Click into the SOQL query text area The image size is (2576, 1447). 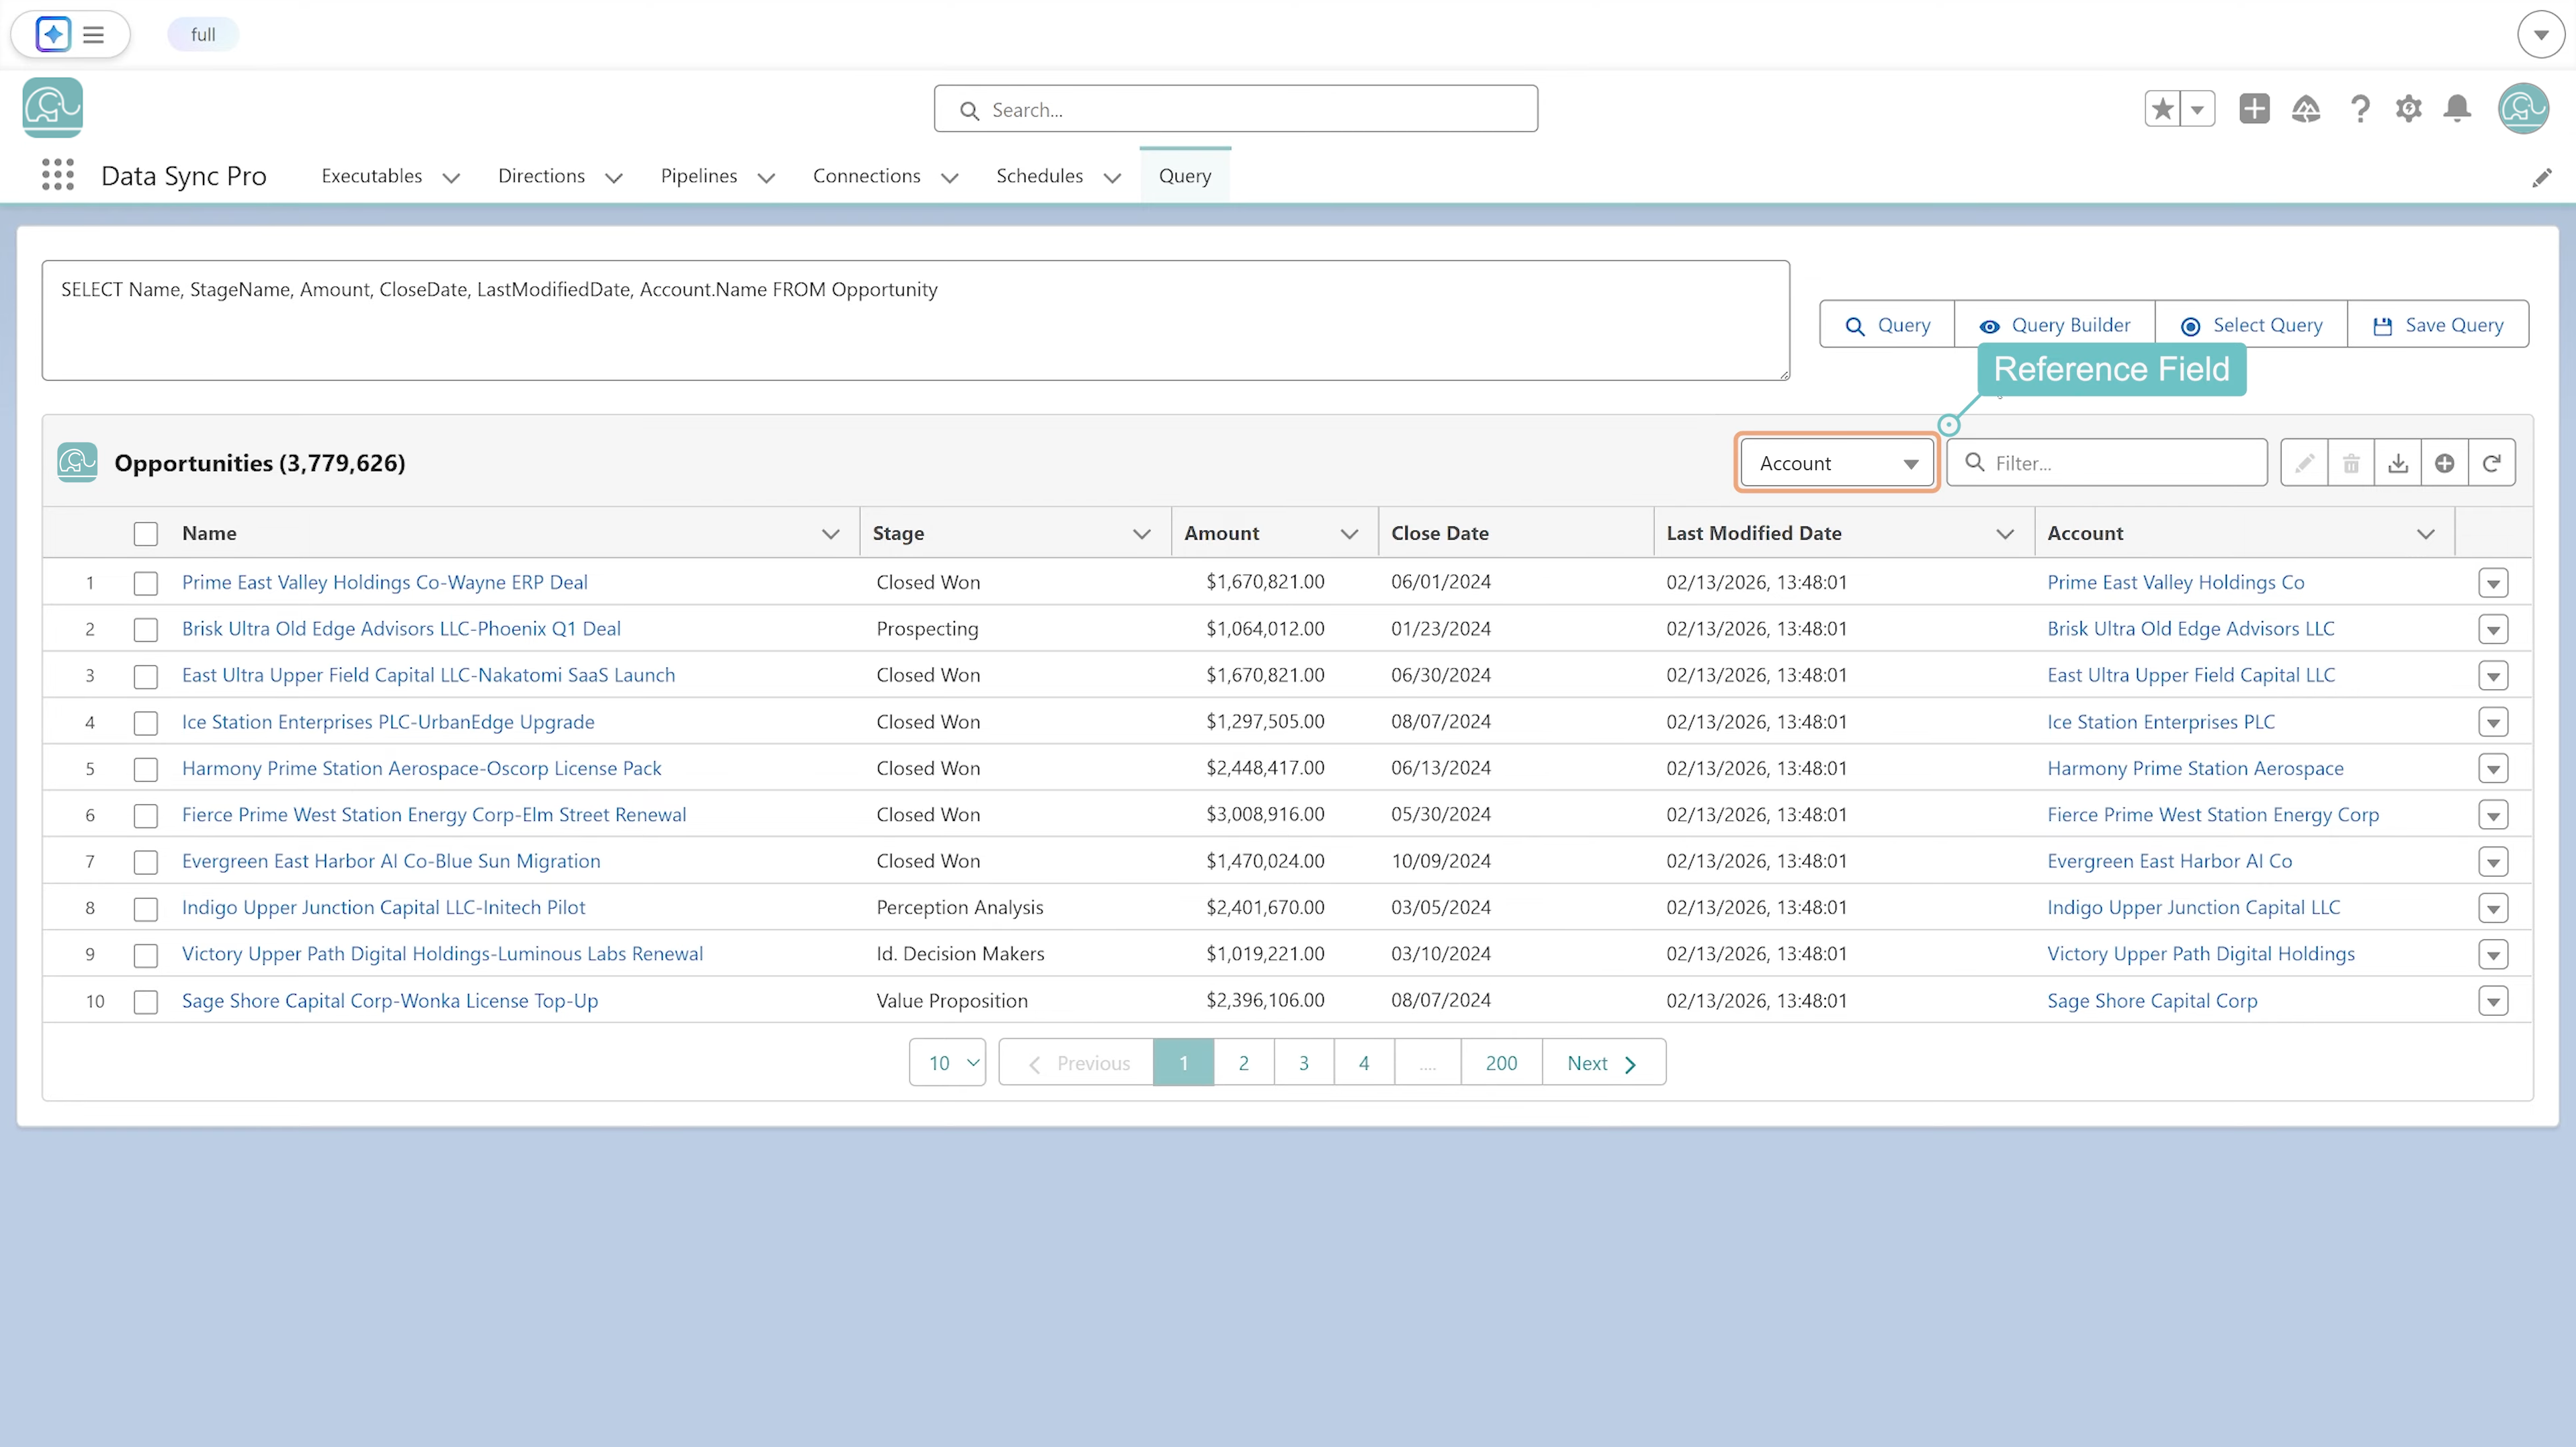[915, 320]
